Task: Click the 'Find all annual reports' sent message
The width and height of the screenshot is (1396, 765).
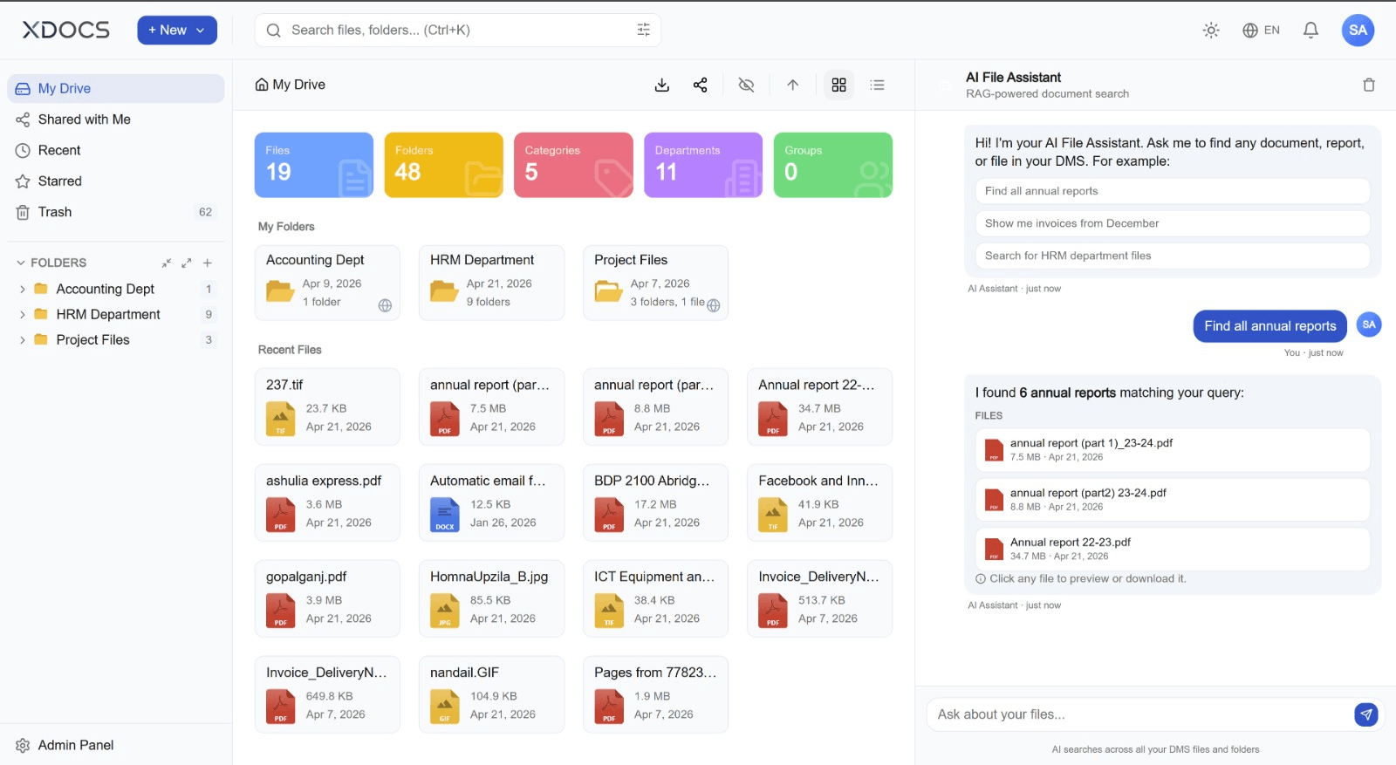Action: point(1270,326)
